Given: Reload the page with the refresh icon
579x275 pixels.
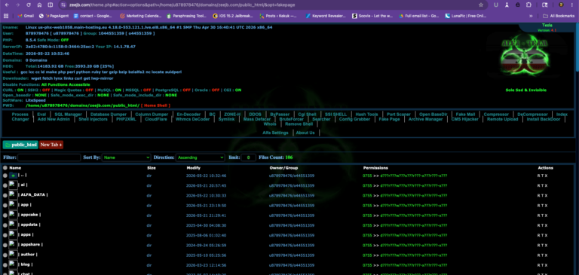Looking at the screenshot, I should [29, 5].
